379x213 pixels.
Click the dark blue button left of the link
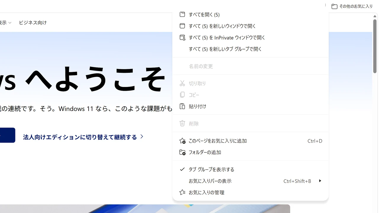point(7,135)
